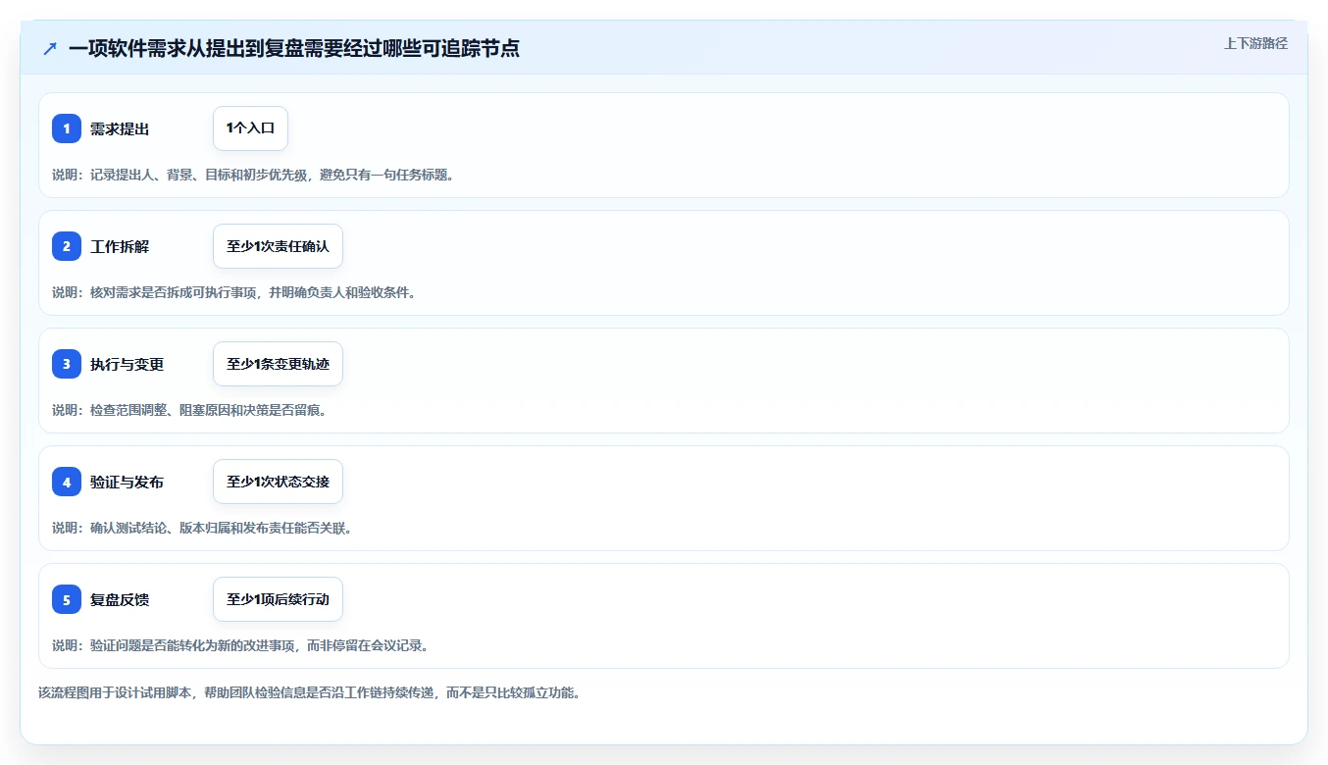Click description about 检查范围调整、阻塞原因
Screen dimensions: 1328x765
189,410
